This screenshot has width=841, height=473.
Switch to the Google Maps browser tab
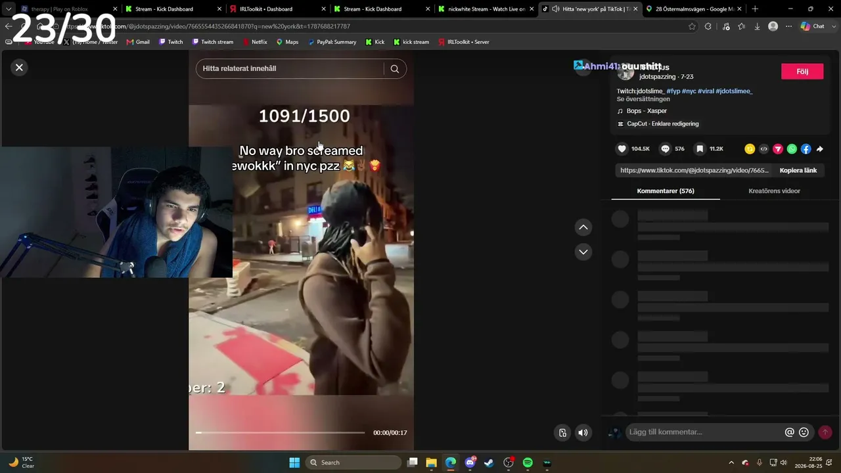coord(693,9)
